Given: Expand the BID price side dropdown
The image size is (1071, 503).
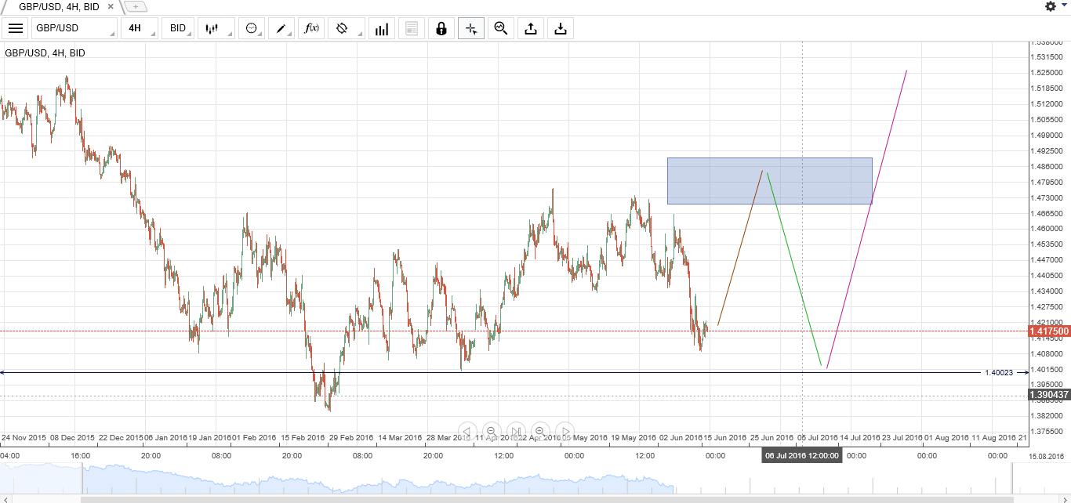Looking at the screenshot, I should tap(178, 29).
